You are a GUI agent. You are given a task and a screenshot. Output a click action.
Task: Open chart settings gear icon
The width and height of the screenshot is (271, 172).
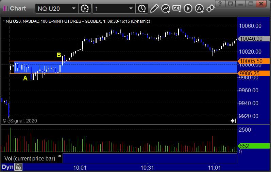[x=85, y=8]
